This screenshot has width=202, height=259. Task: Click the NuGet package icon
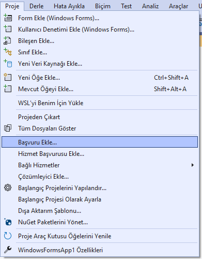pos(8,222)
